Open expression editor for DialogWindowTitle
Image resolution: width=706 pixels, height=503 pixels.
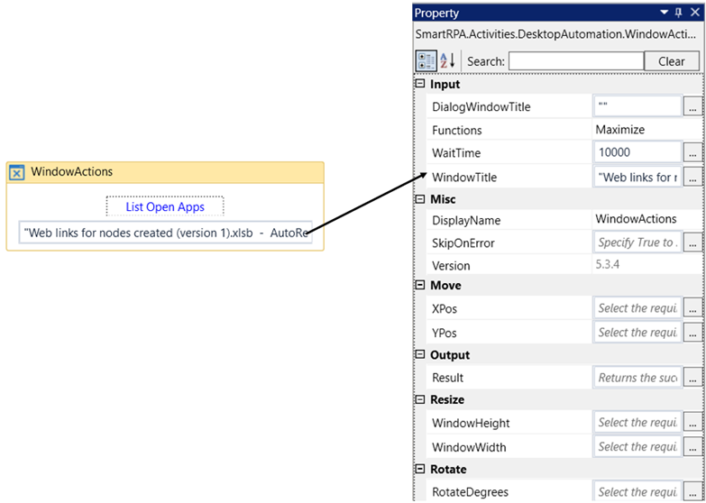692,106
